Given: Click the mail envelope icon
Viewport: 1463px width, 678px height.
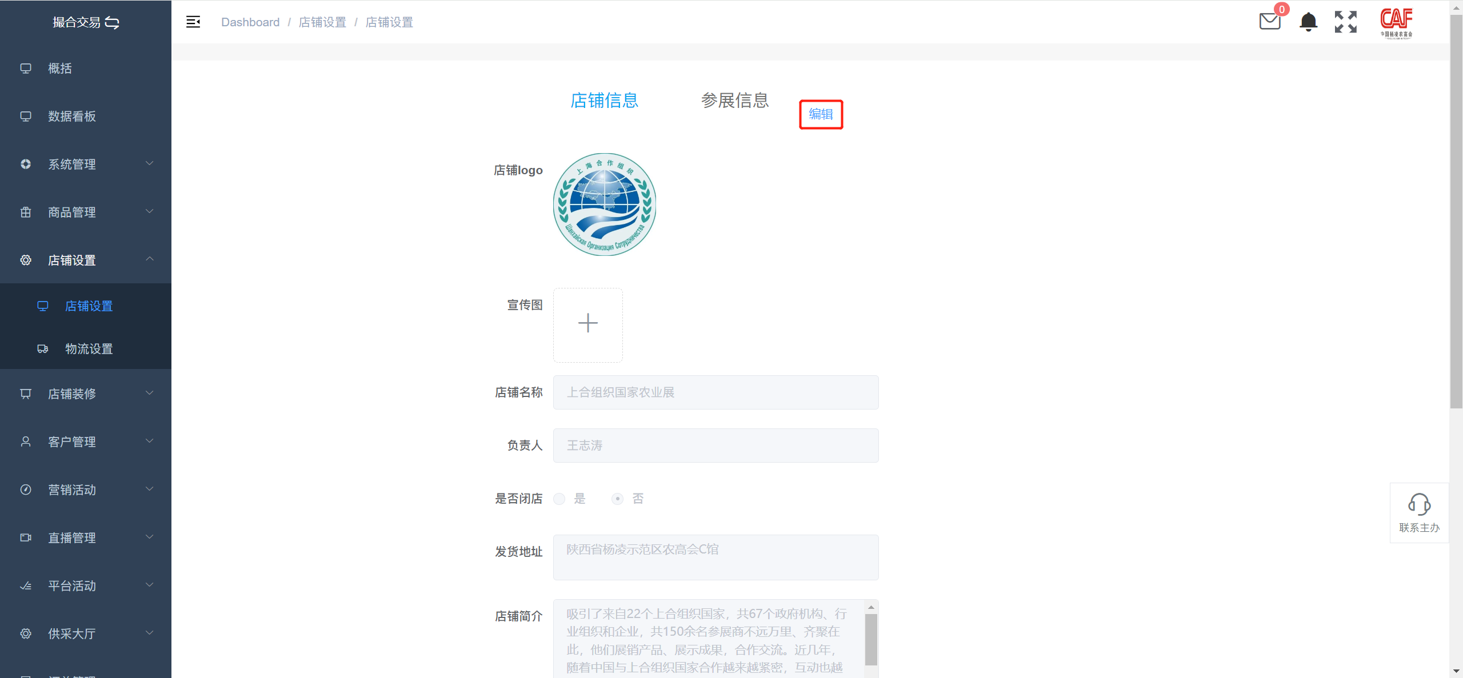Looking at the screenshot, I should point(1269,22).
